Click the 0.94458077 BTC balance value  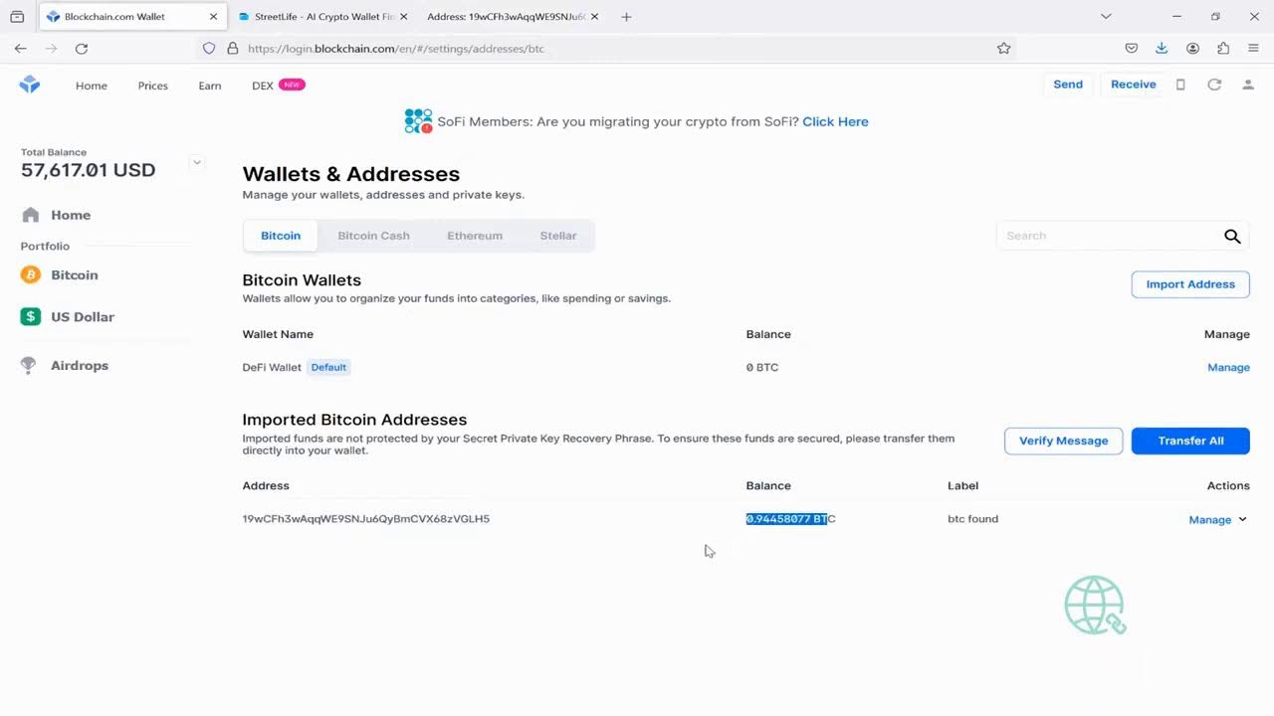(x=791, y=519)
